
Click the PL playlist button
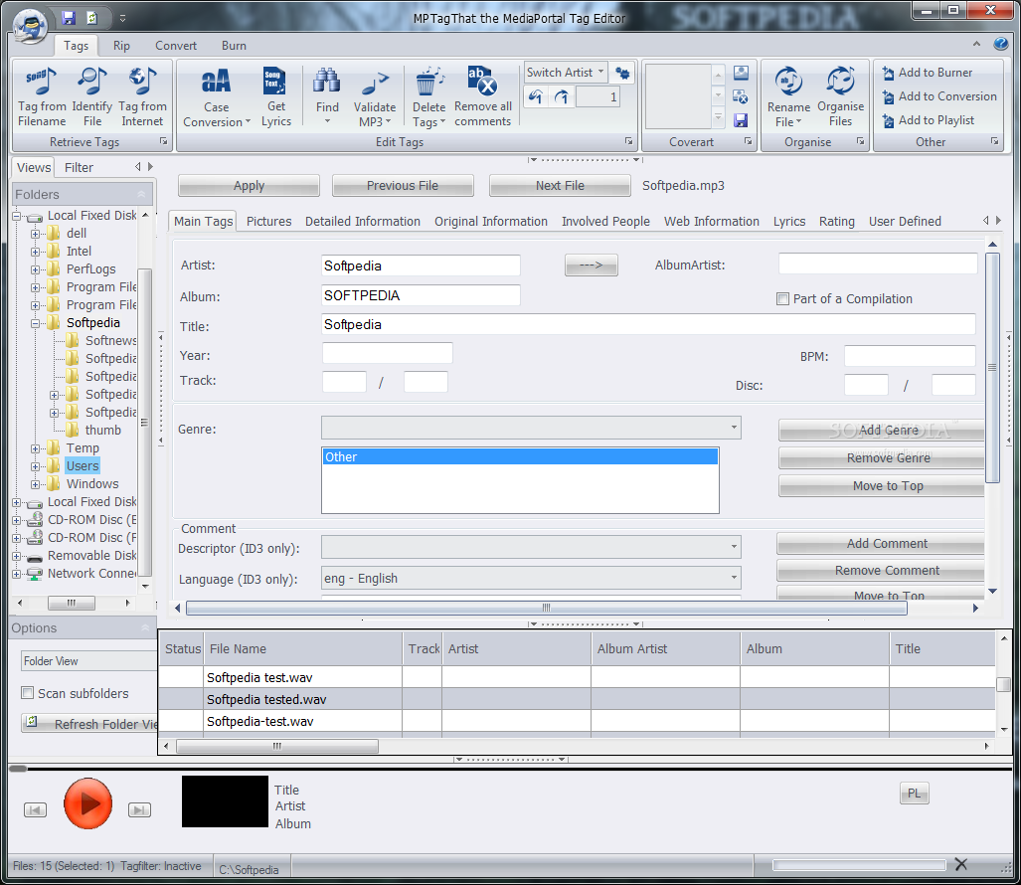915,794
